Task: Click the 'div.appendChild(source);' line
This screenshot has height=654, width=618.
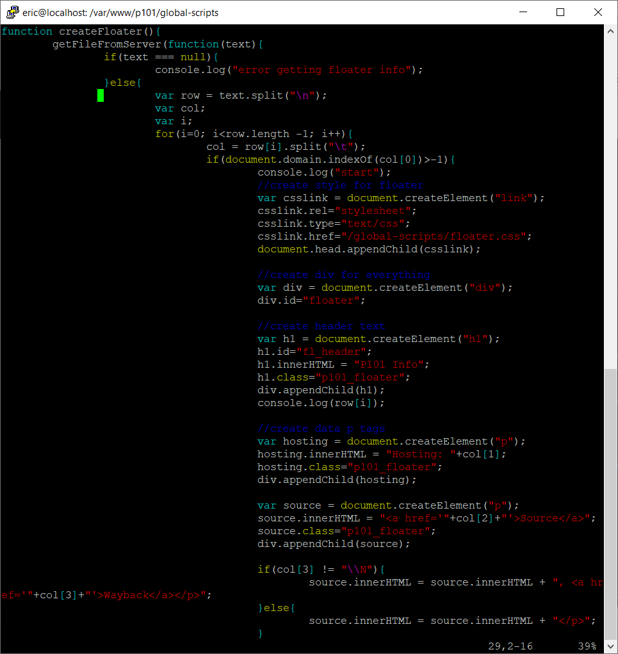Action: click(334, 544)
